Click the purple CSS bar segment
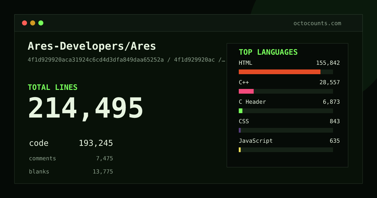Image resolution: width=377 pixels, height=198 pixels. click(x=240, y=130)
